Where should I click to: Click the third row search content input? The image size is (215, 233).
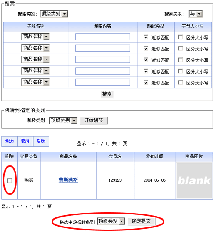coord(103,59)
